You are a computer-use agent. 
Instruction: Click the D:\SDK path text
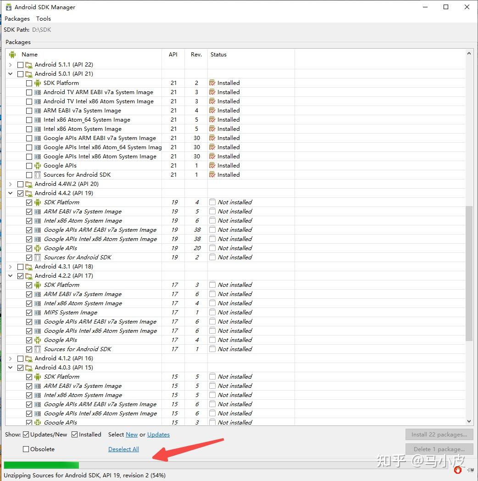point(41,30)
